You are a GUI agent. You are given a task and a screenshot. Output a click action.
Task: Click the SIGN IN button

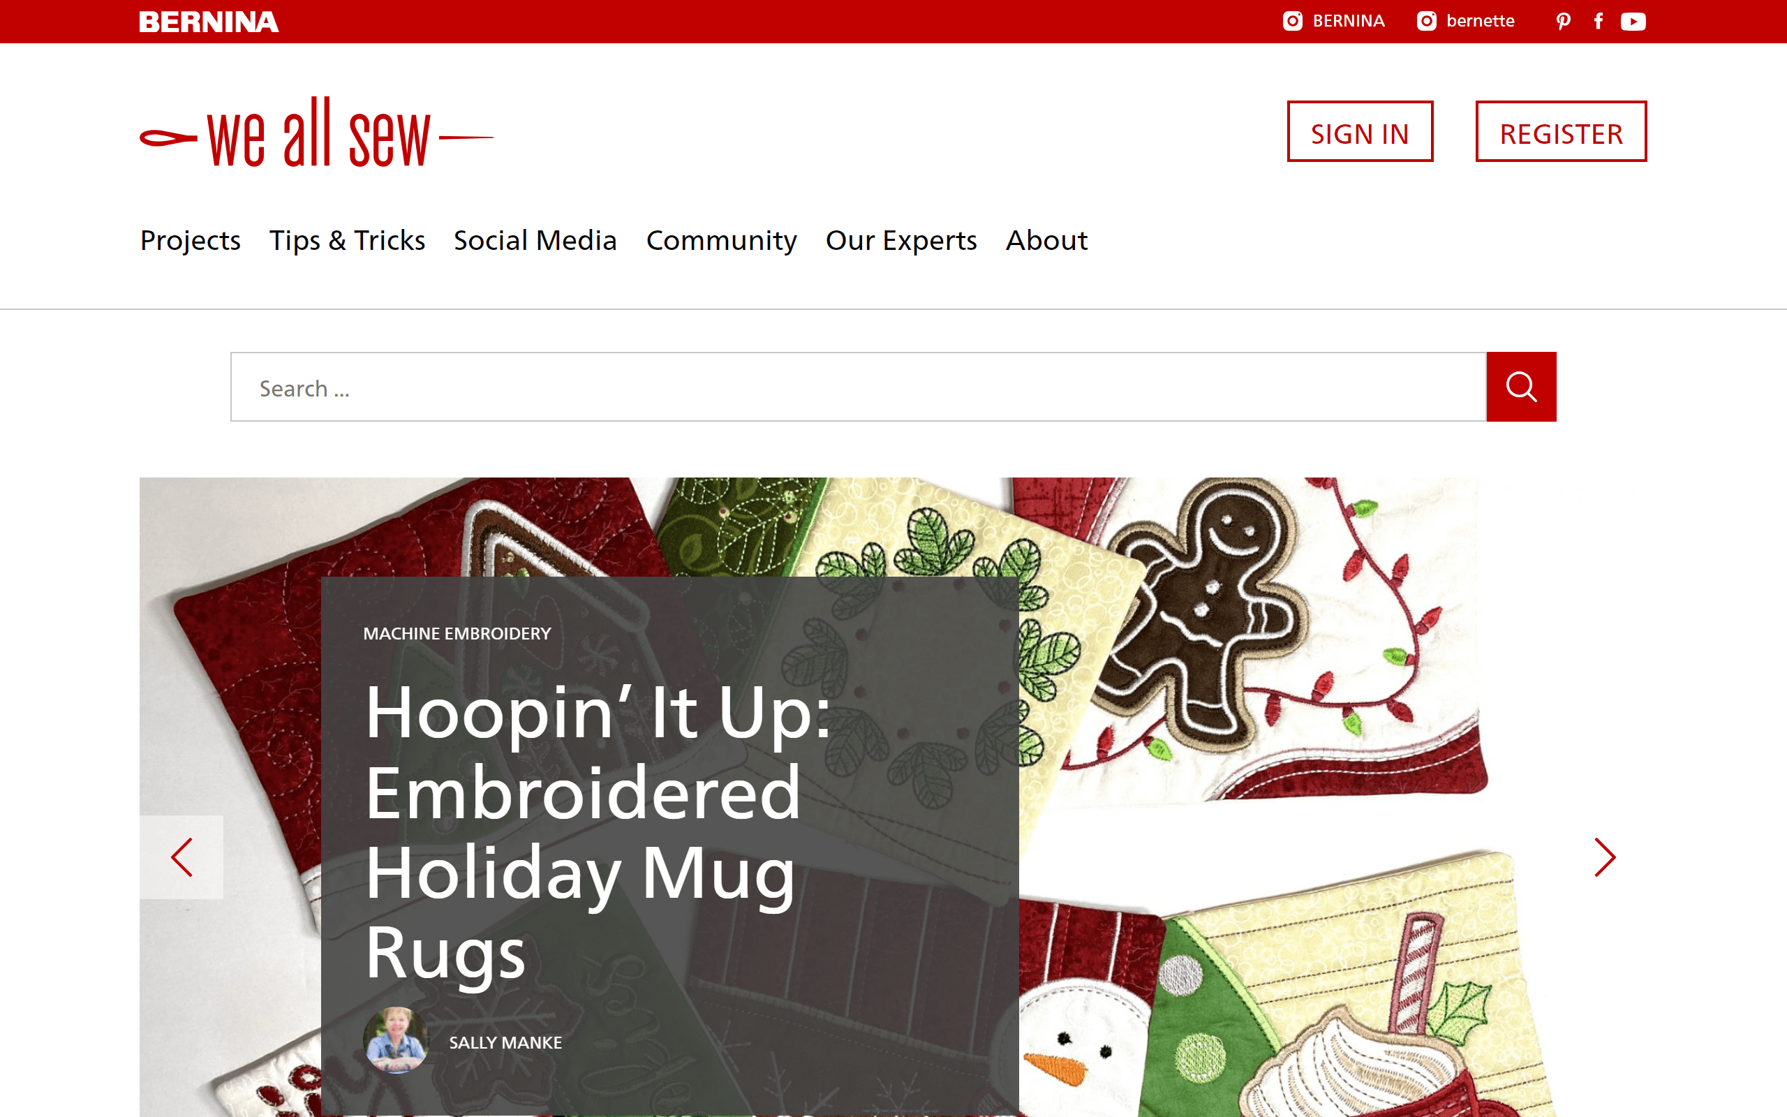click(x=1360, y=131)
